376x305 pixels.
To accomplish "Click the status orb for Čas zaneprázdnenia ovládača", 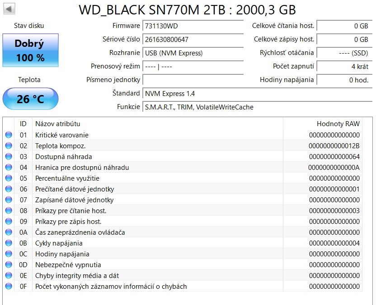I will click(9, 232).
